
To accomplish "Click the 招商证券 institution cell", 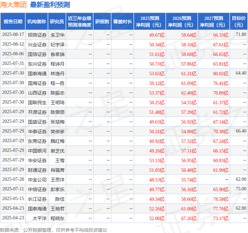I will click(x=37, y=35).
